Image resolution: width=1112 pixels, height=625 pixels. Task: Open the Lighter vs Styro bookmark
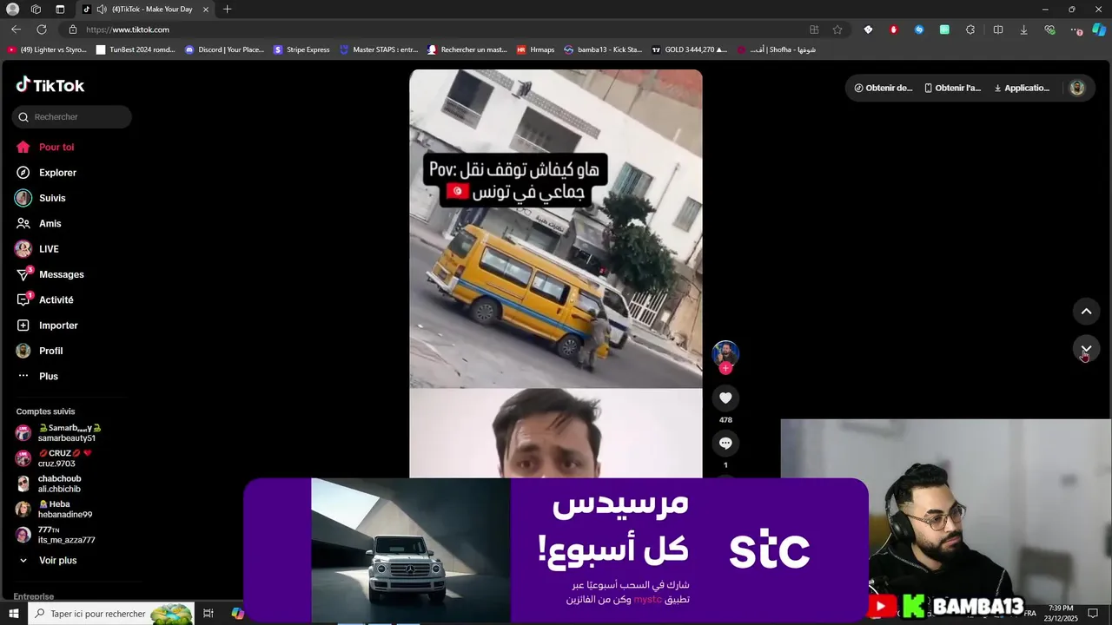point(47,49)
